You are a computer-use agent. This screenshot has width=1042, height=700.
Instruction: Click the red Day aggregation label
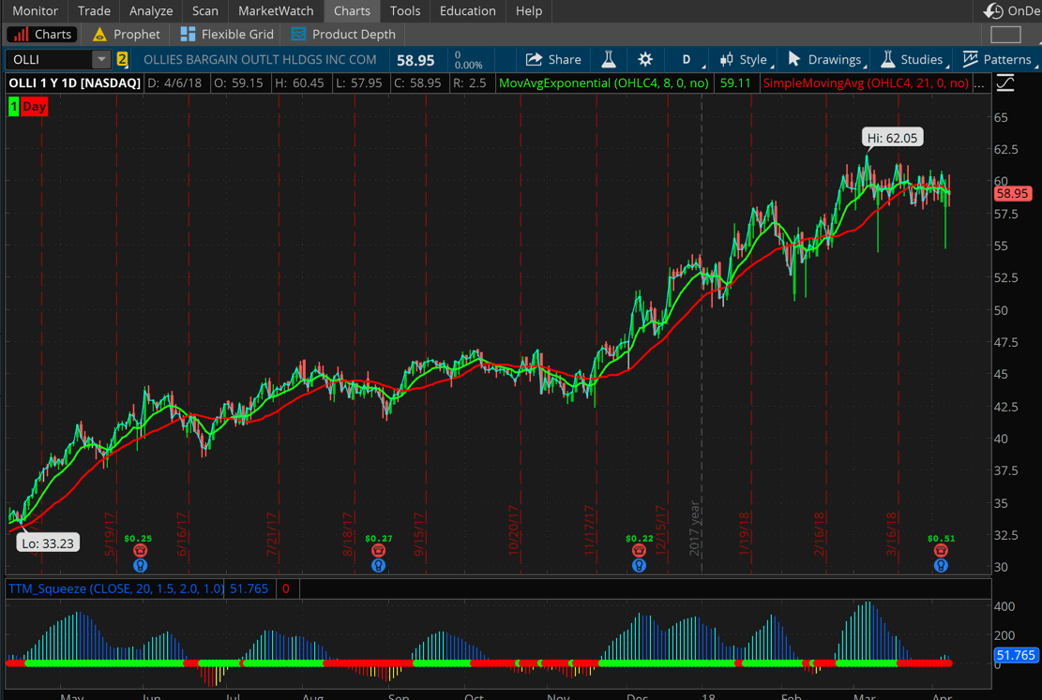pyautogui.click(x=34, y=106)
